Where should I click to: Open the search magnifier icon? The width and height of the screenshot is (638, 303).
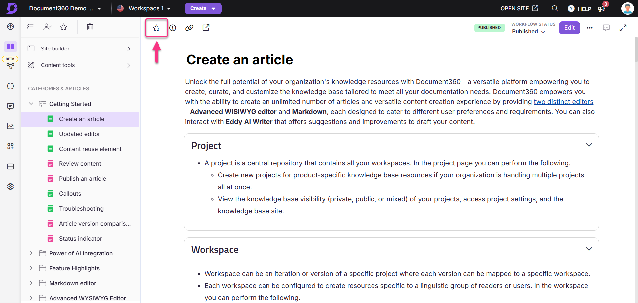click(555, 8)
